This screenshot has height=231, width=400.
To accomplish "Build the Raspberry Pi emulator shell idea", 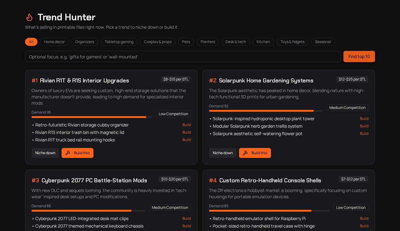I will pos(364,219).
